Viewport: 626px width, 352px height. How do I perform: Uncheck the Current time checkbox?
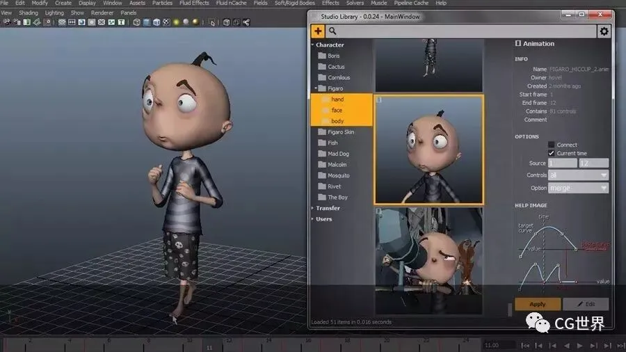click(552, 153)
